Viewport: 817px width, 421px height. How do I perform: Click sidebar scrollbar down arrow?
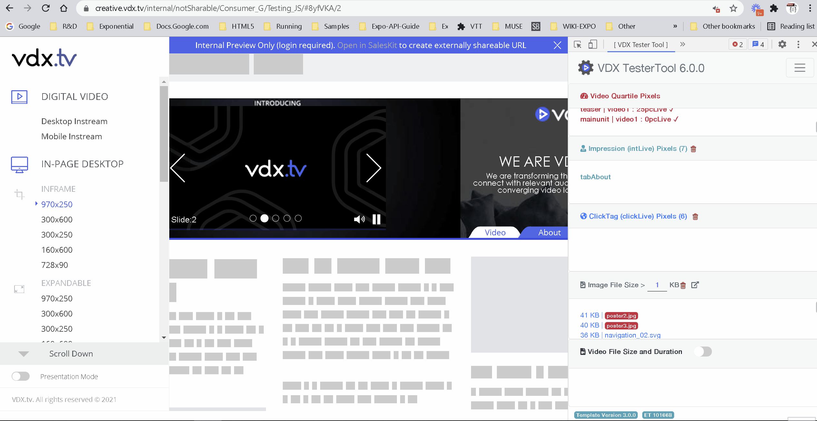point(164,338)
